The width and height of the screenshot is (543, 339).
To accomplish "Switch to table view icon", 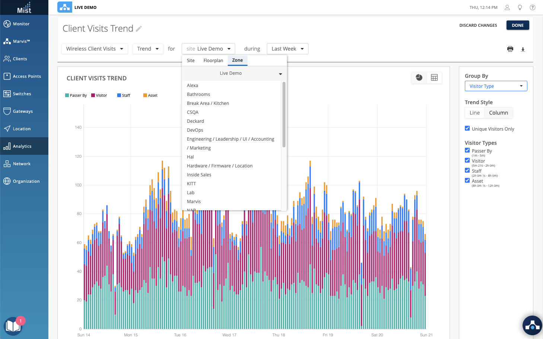I will [x=434, y=77].
